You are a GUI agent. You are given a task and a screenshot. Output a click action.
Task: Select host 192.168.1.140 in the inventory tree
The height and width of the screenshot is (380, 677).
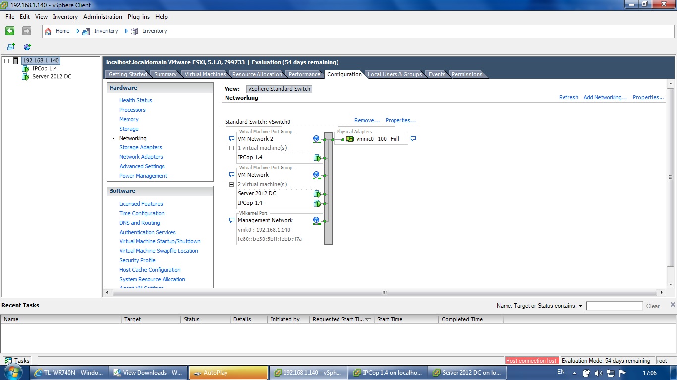[41, 61]
